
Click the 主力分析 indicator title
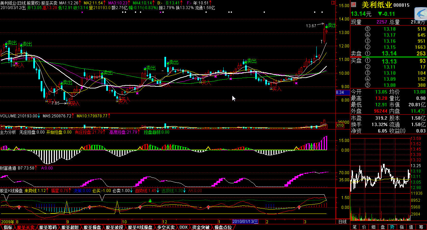tap(8, 132)
